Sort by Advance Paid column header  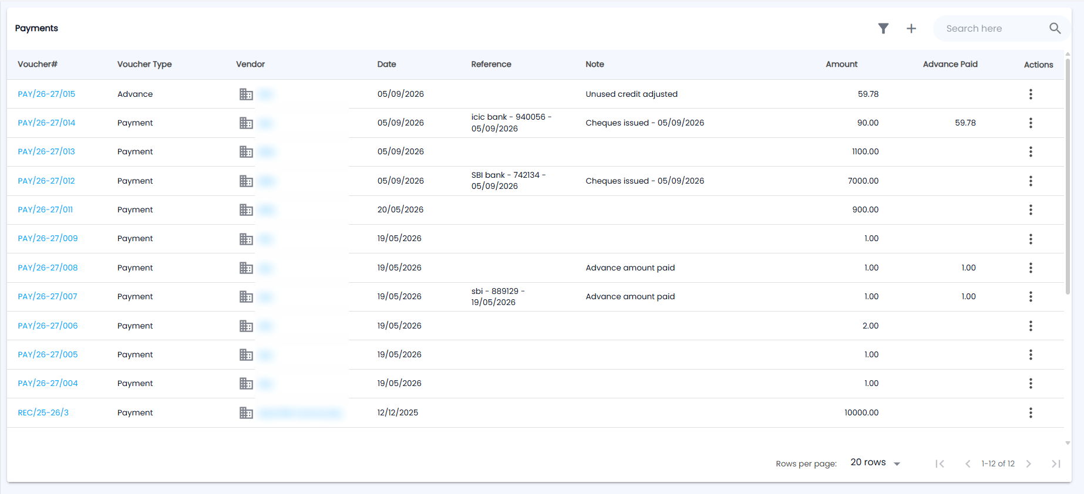(x=950, y=64)
